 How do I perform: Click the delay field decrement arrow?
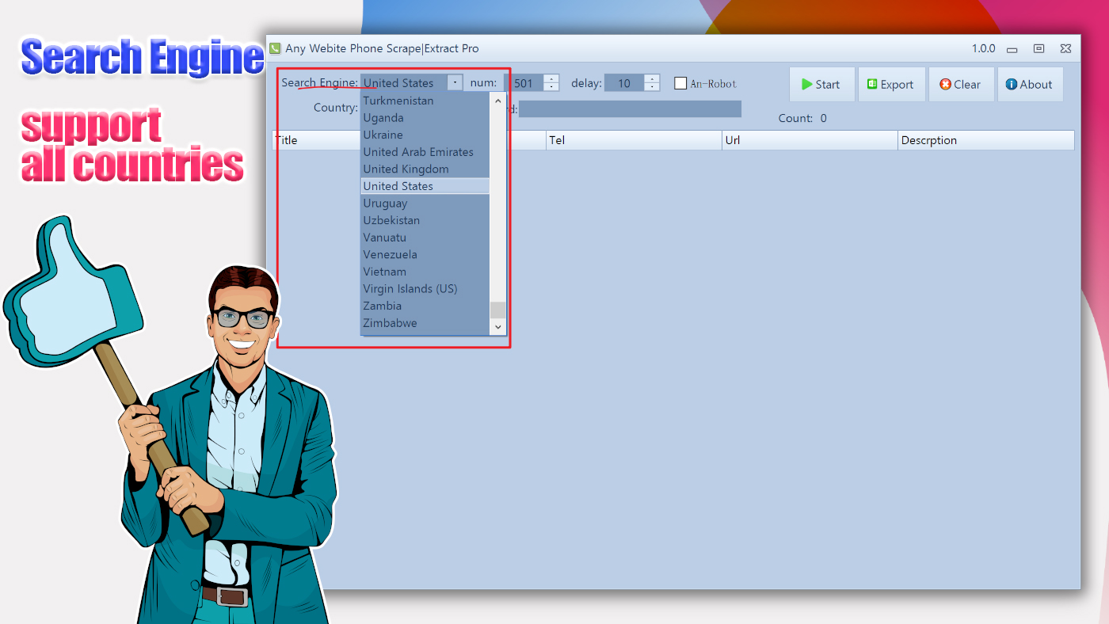(x=651, y=87)
